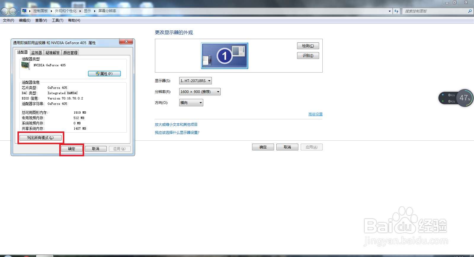Switch to the 疑难解答 tab

point(53,53)
